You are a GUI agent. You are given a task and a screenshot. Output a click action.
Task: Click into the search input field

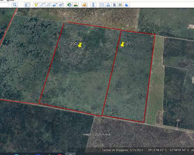tap(4, 5)
